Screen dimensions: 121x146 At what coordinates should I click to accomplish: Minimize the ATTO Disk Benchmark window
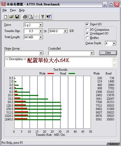(105, 4)
